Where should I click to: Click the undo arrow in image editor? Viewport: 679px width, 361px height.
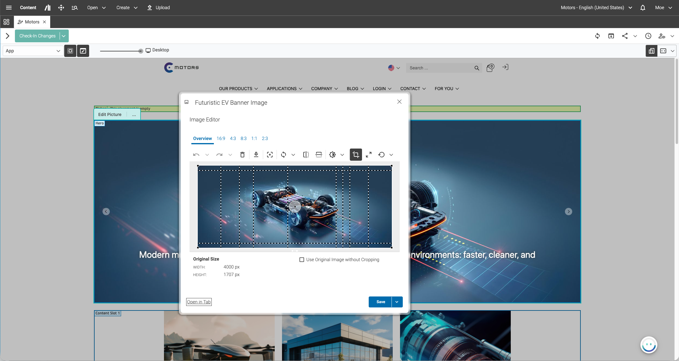[x=196, y=155]
